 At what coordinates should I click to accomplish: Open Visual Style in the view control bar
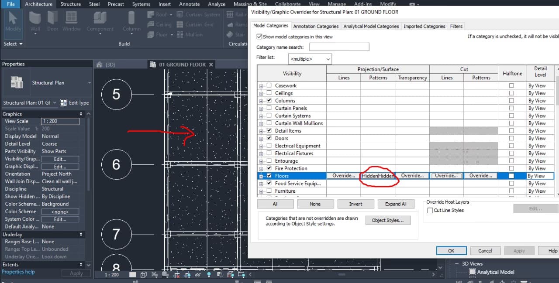pos(144,275)
